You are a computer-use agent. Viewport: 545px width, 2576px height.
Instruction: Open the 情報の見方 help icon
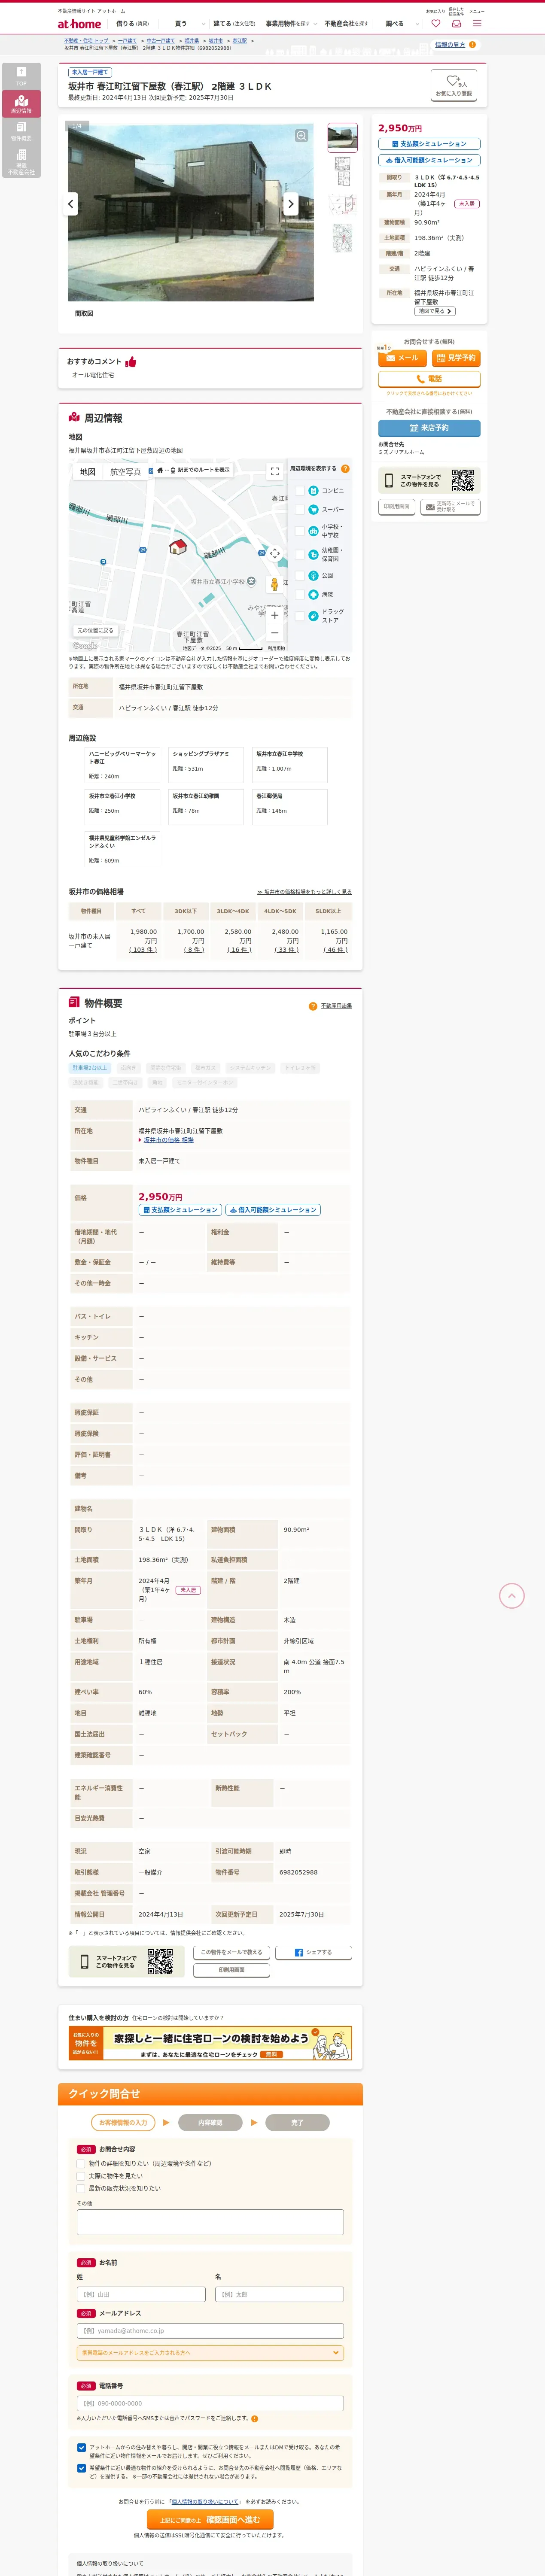tap(473, 45)
